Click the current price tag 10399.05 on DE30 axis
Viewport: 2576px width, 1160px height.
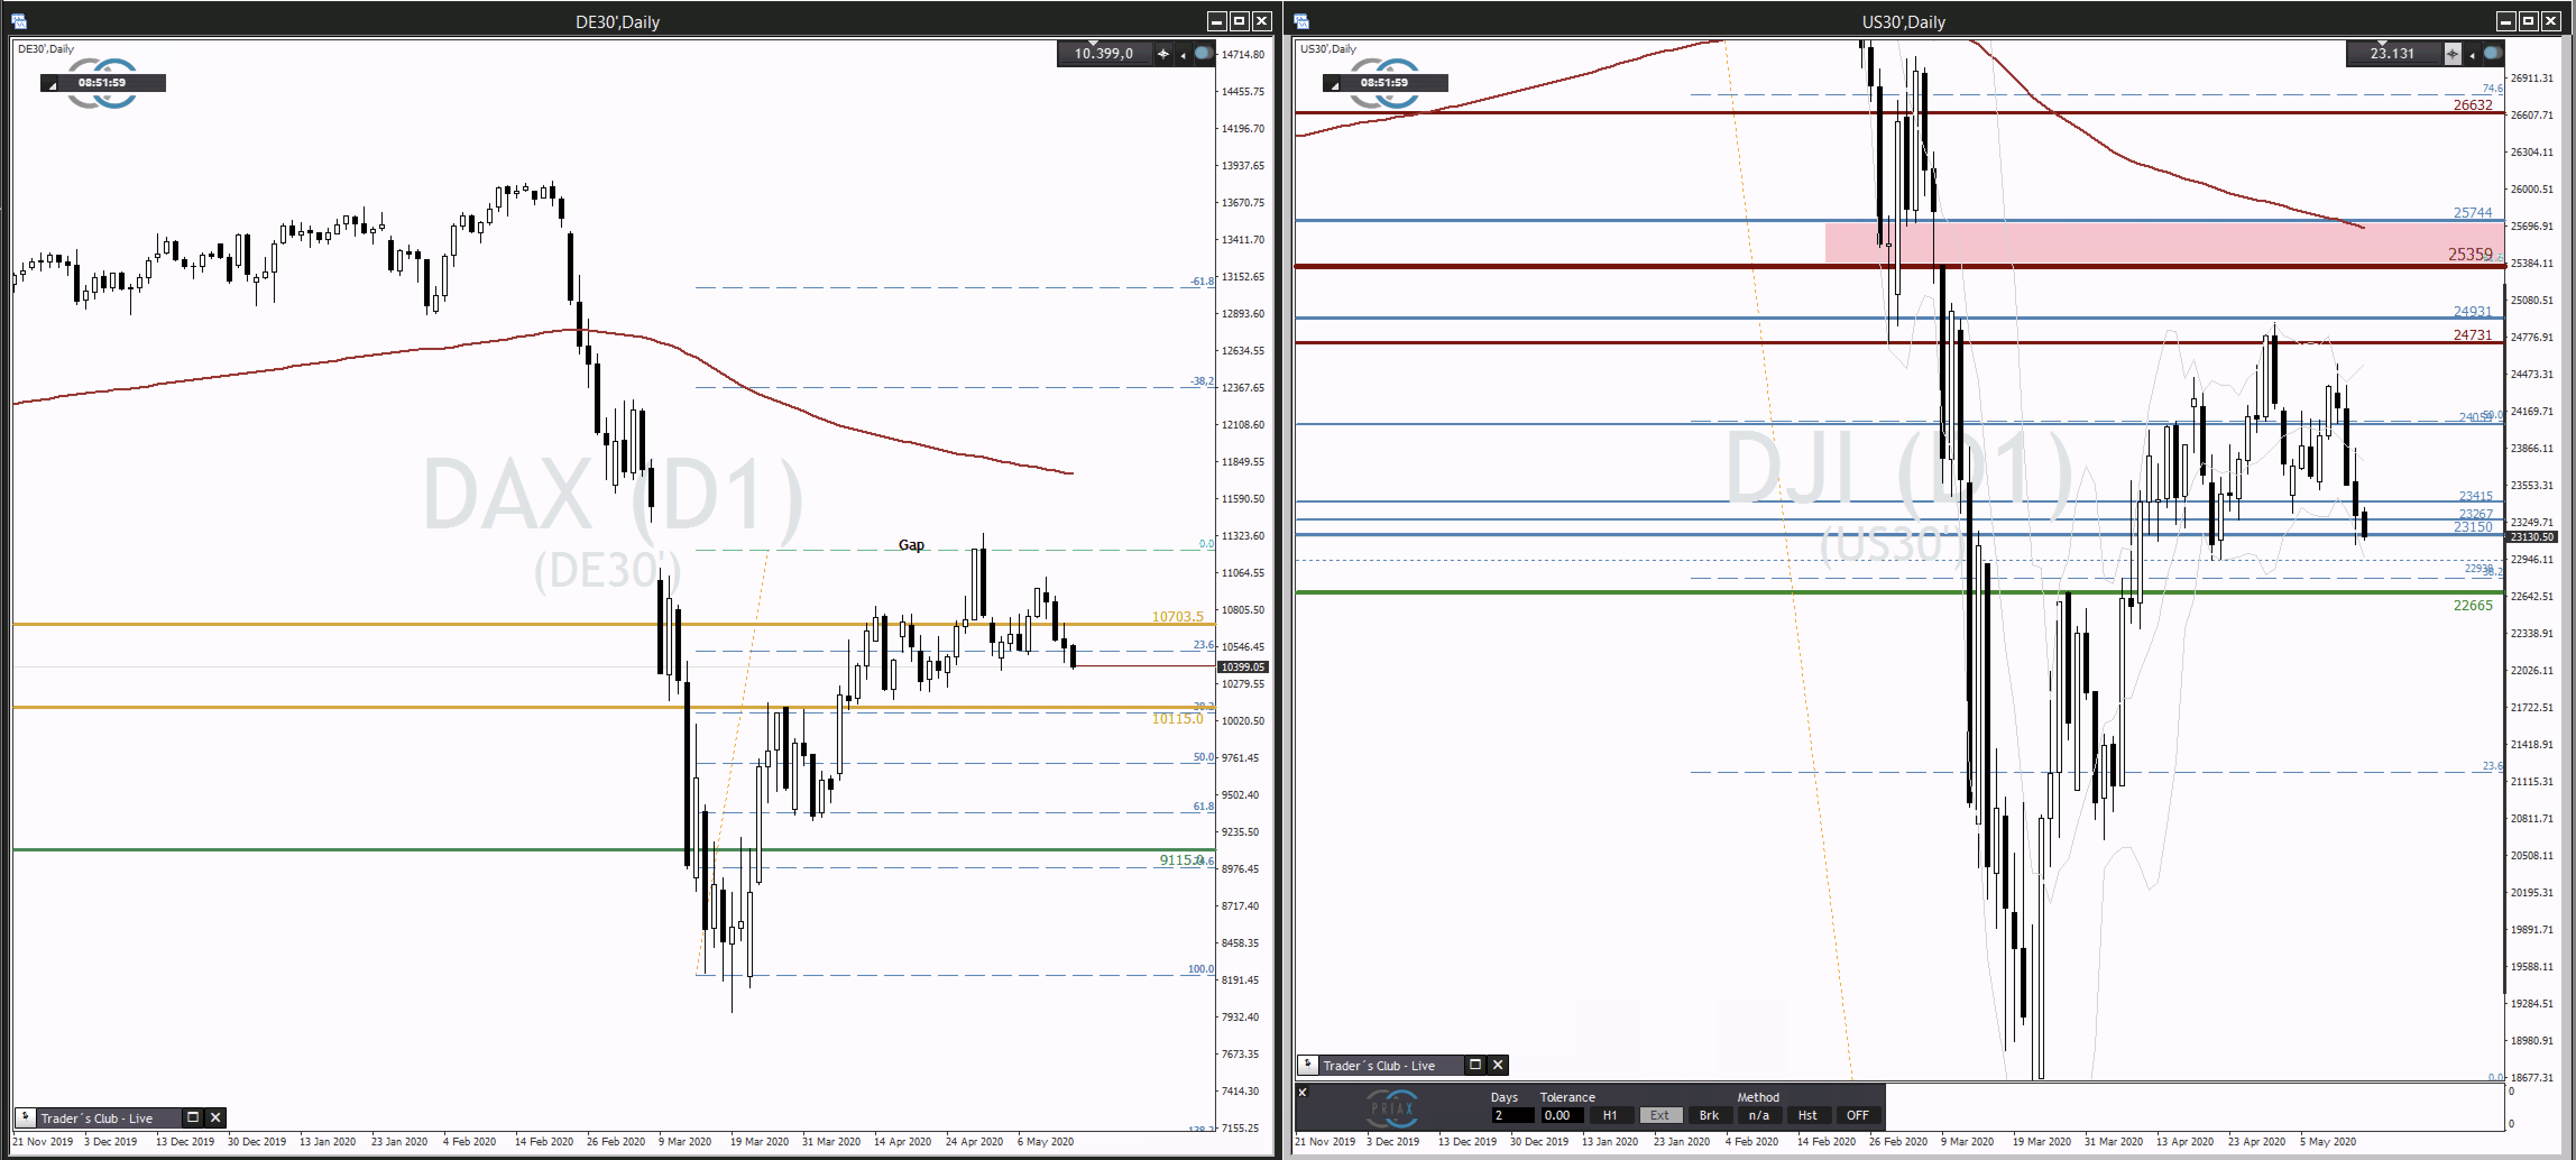tap(1242, 667)
